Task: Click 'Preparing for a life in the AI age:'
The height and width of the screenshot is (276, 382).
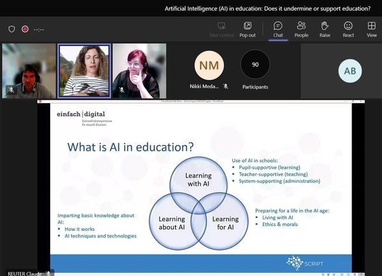Action: tap(292, 210)
